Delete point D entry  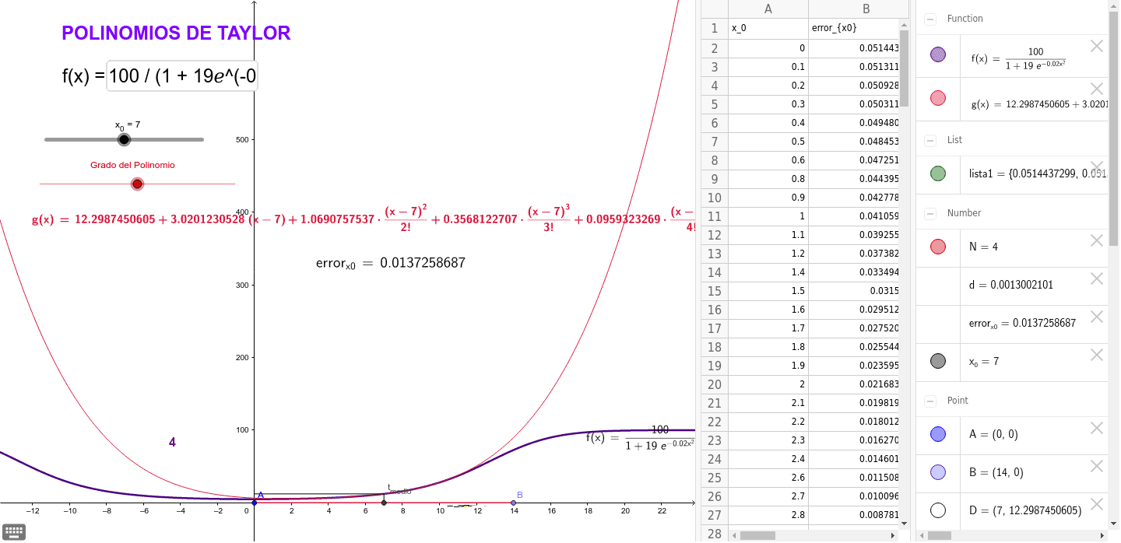tap(1097, 504)
